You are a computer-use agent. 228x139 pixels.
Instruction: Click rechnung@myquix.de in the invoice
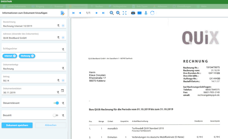(x=209, y=95)
